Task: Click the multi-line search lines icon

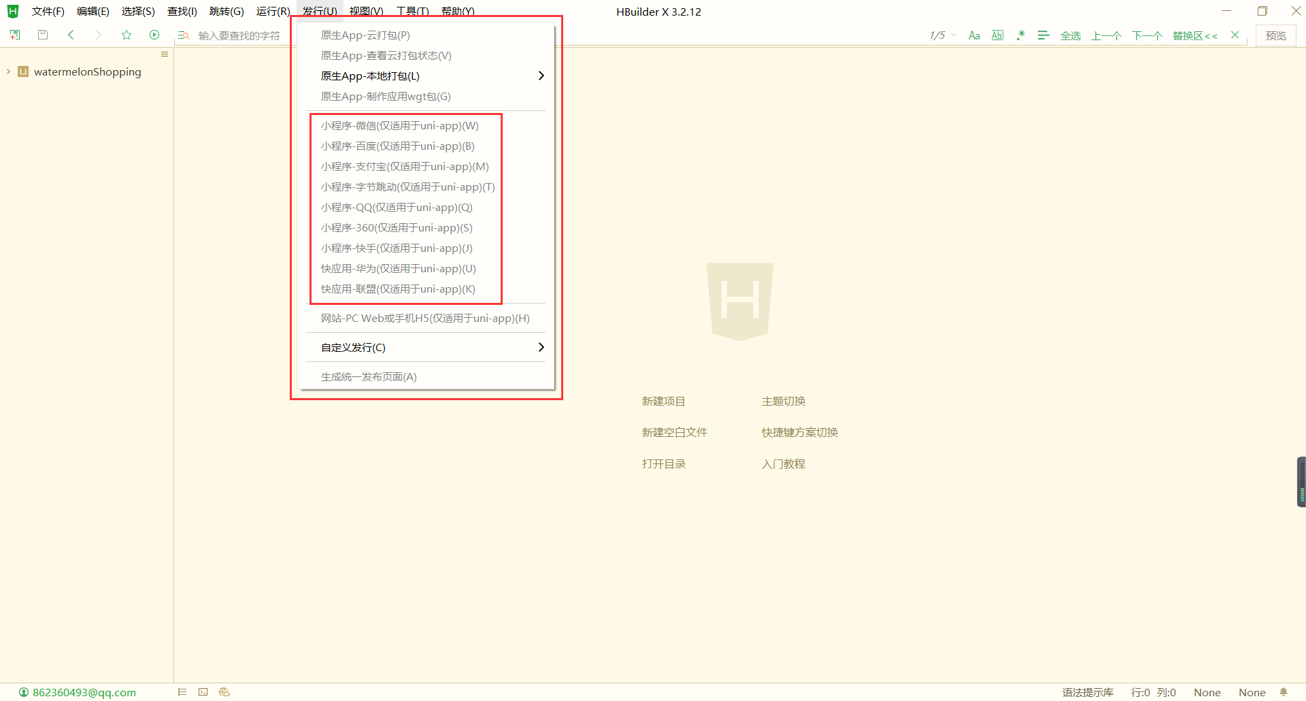Action: [1043, 35]
